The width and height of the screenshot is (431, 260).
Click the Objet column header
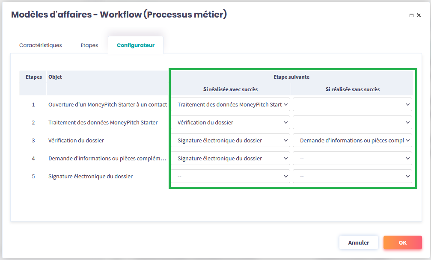pos(55,77)
